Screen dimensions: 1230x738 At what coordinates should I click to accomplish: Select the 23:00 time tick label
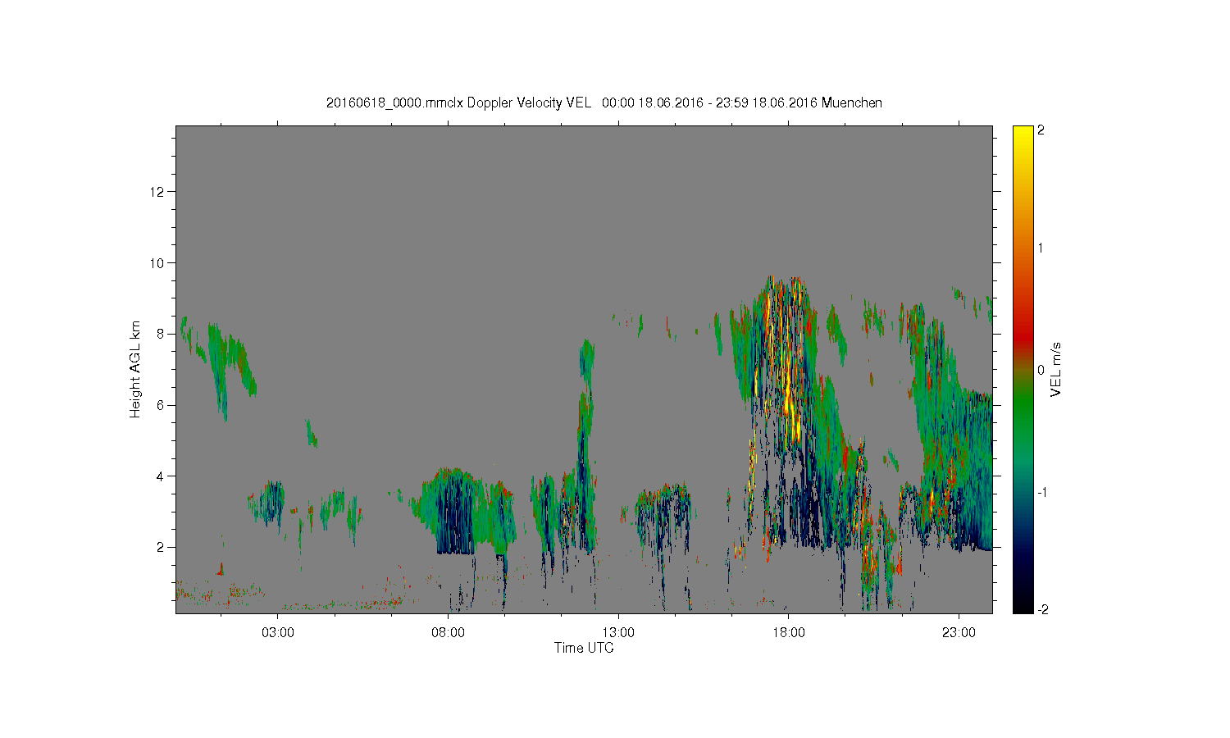959,632
